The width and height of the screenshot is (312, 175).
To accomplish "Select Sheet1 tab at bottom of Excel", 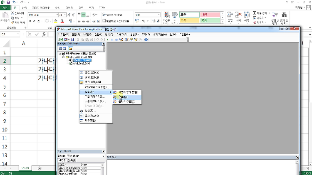I will click(25, 168).
